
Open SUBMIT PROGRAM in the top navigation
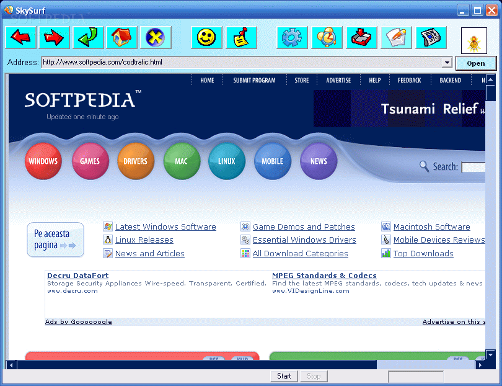254,81
